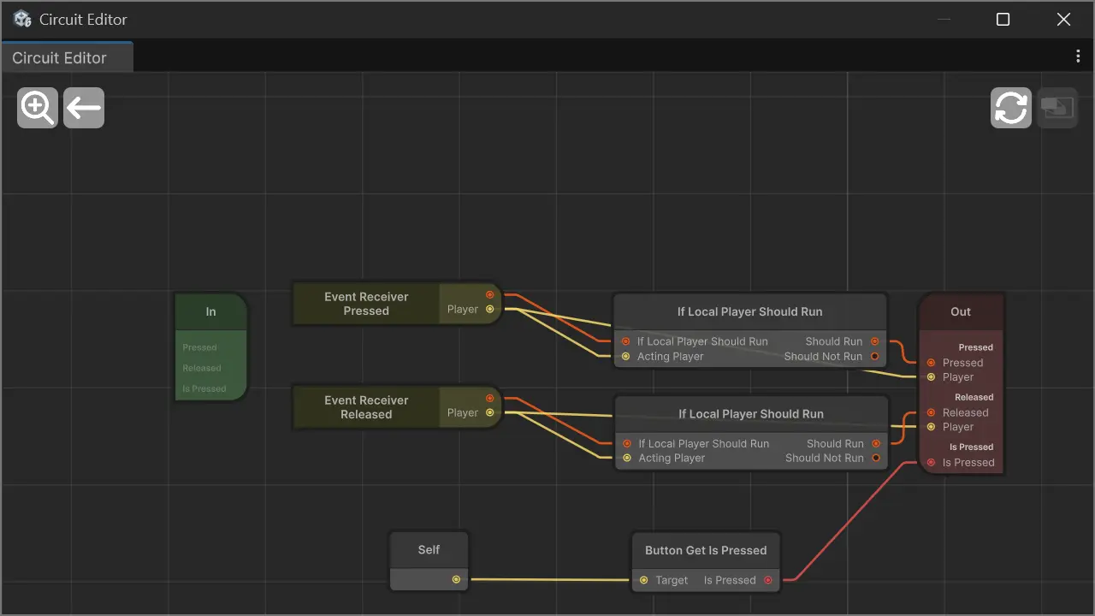Select the Button Get Is Pressed node
1095x616 pixels.
pyautogui.click(x=705, y=550)
